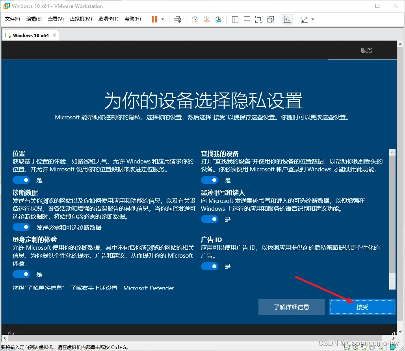Toggle the 查找我的设备 find my device switch
The image size is (405, 351).
click(x=210, y=180)
